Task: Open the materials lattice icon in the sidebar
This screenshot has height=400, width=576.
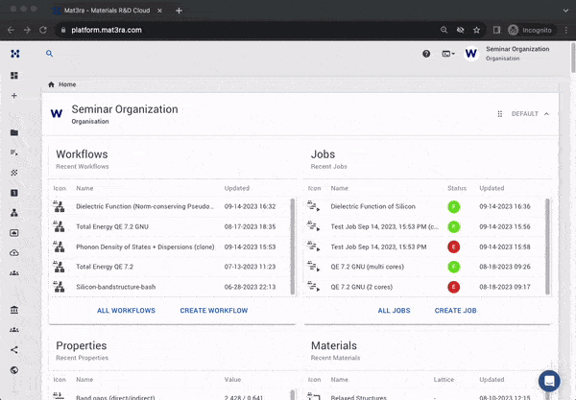Action: coord(14,173)
